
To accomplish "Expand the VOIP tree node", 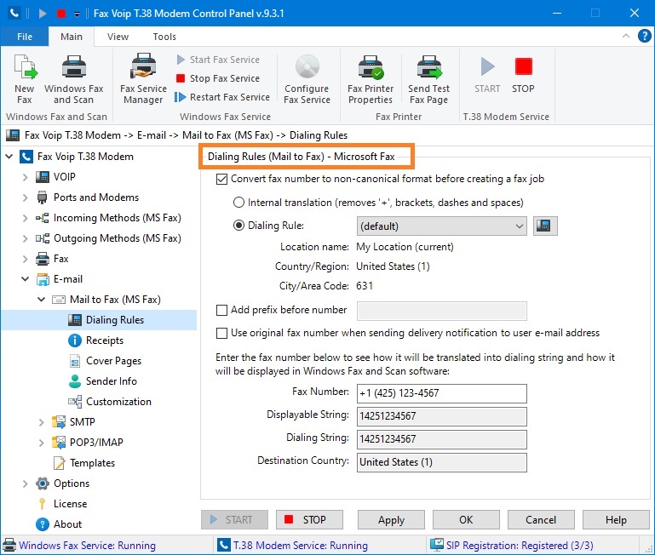I will tap(25, 177).
